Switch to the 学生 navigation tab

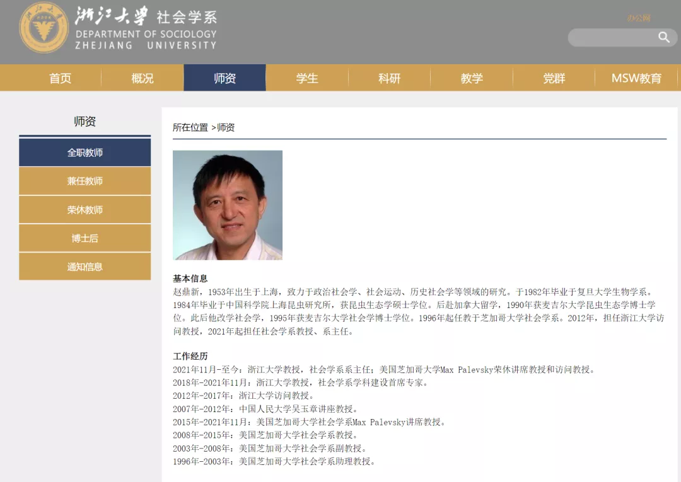click(307, 78)
